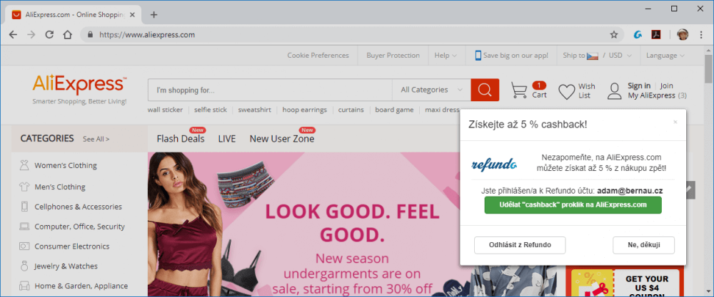Click Ne, děkuji button

[x=644, y=245]
